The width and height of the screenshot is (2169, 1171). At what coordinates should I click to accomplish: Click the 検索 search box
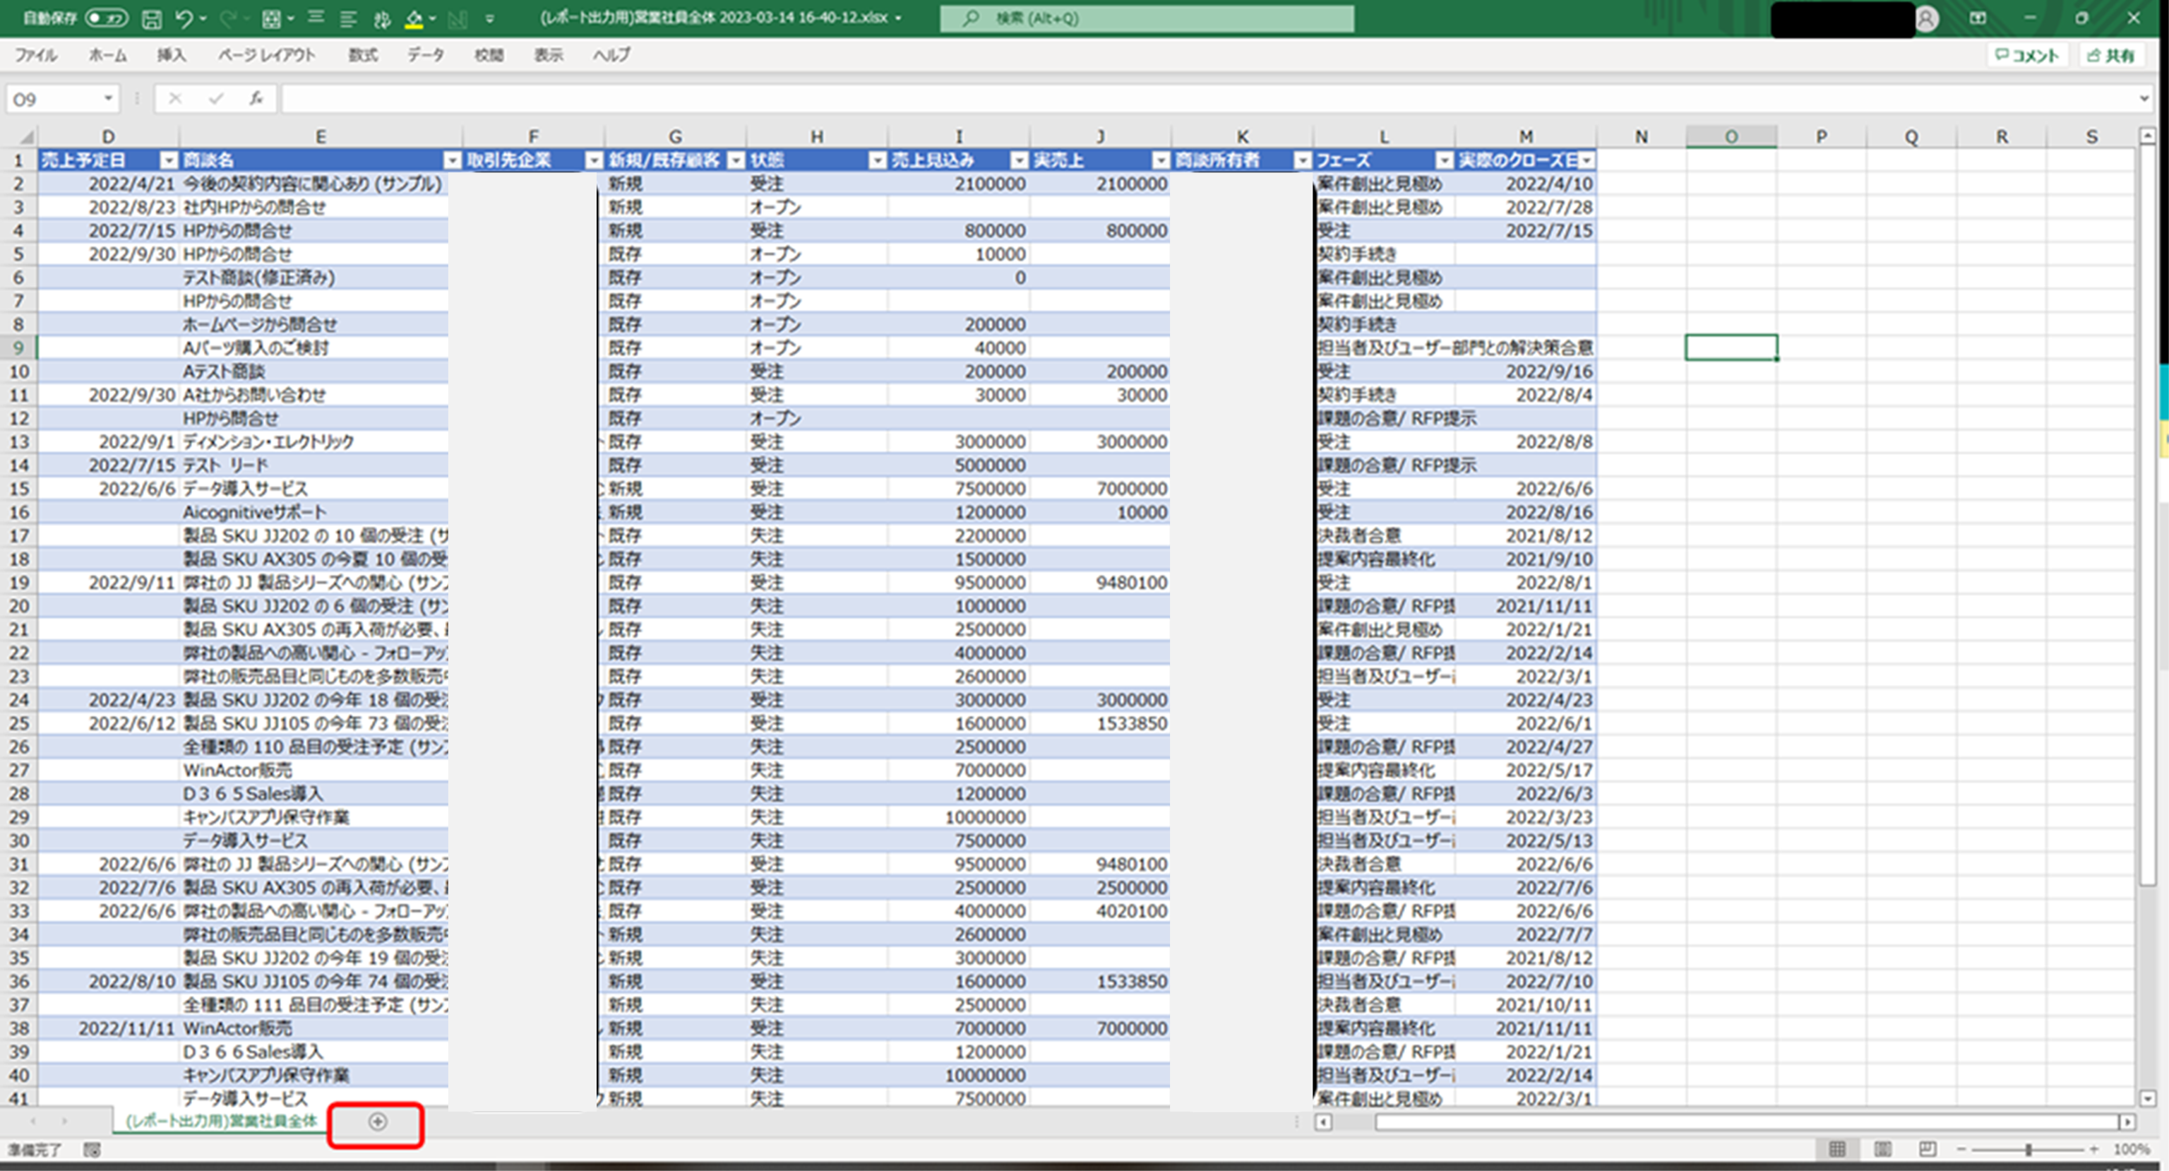tap(1147, 18)
